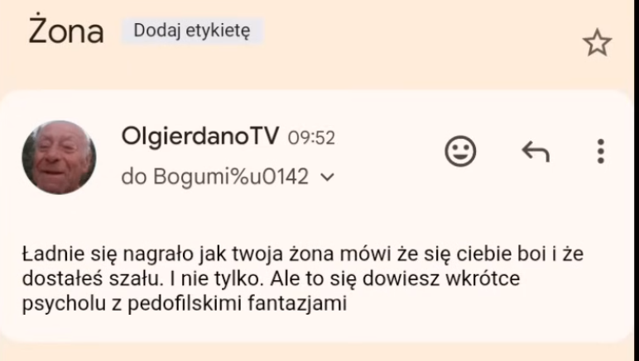Star the Żona email
Screen dimensions: 639x361
click(597, 42)
